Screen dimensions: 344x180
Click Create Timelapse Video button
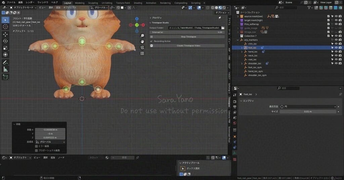[x=188, y=46]
